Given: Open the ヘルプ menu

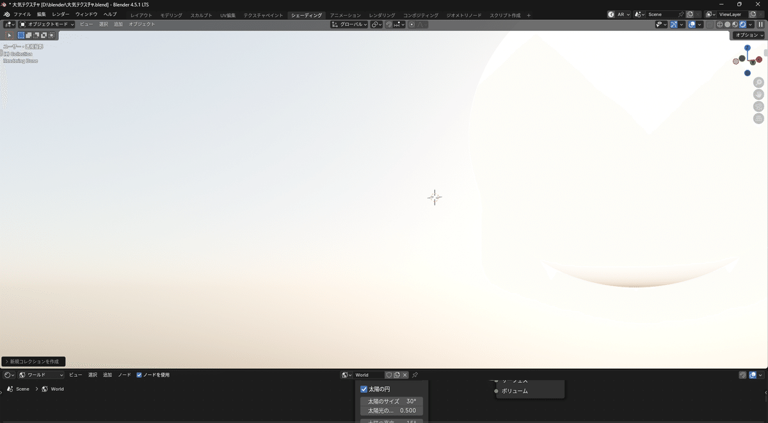Looking at the screenshot, I should coord(110,14).
